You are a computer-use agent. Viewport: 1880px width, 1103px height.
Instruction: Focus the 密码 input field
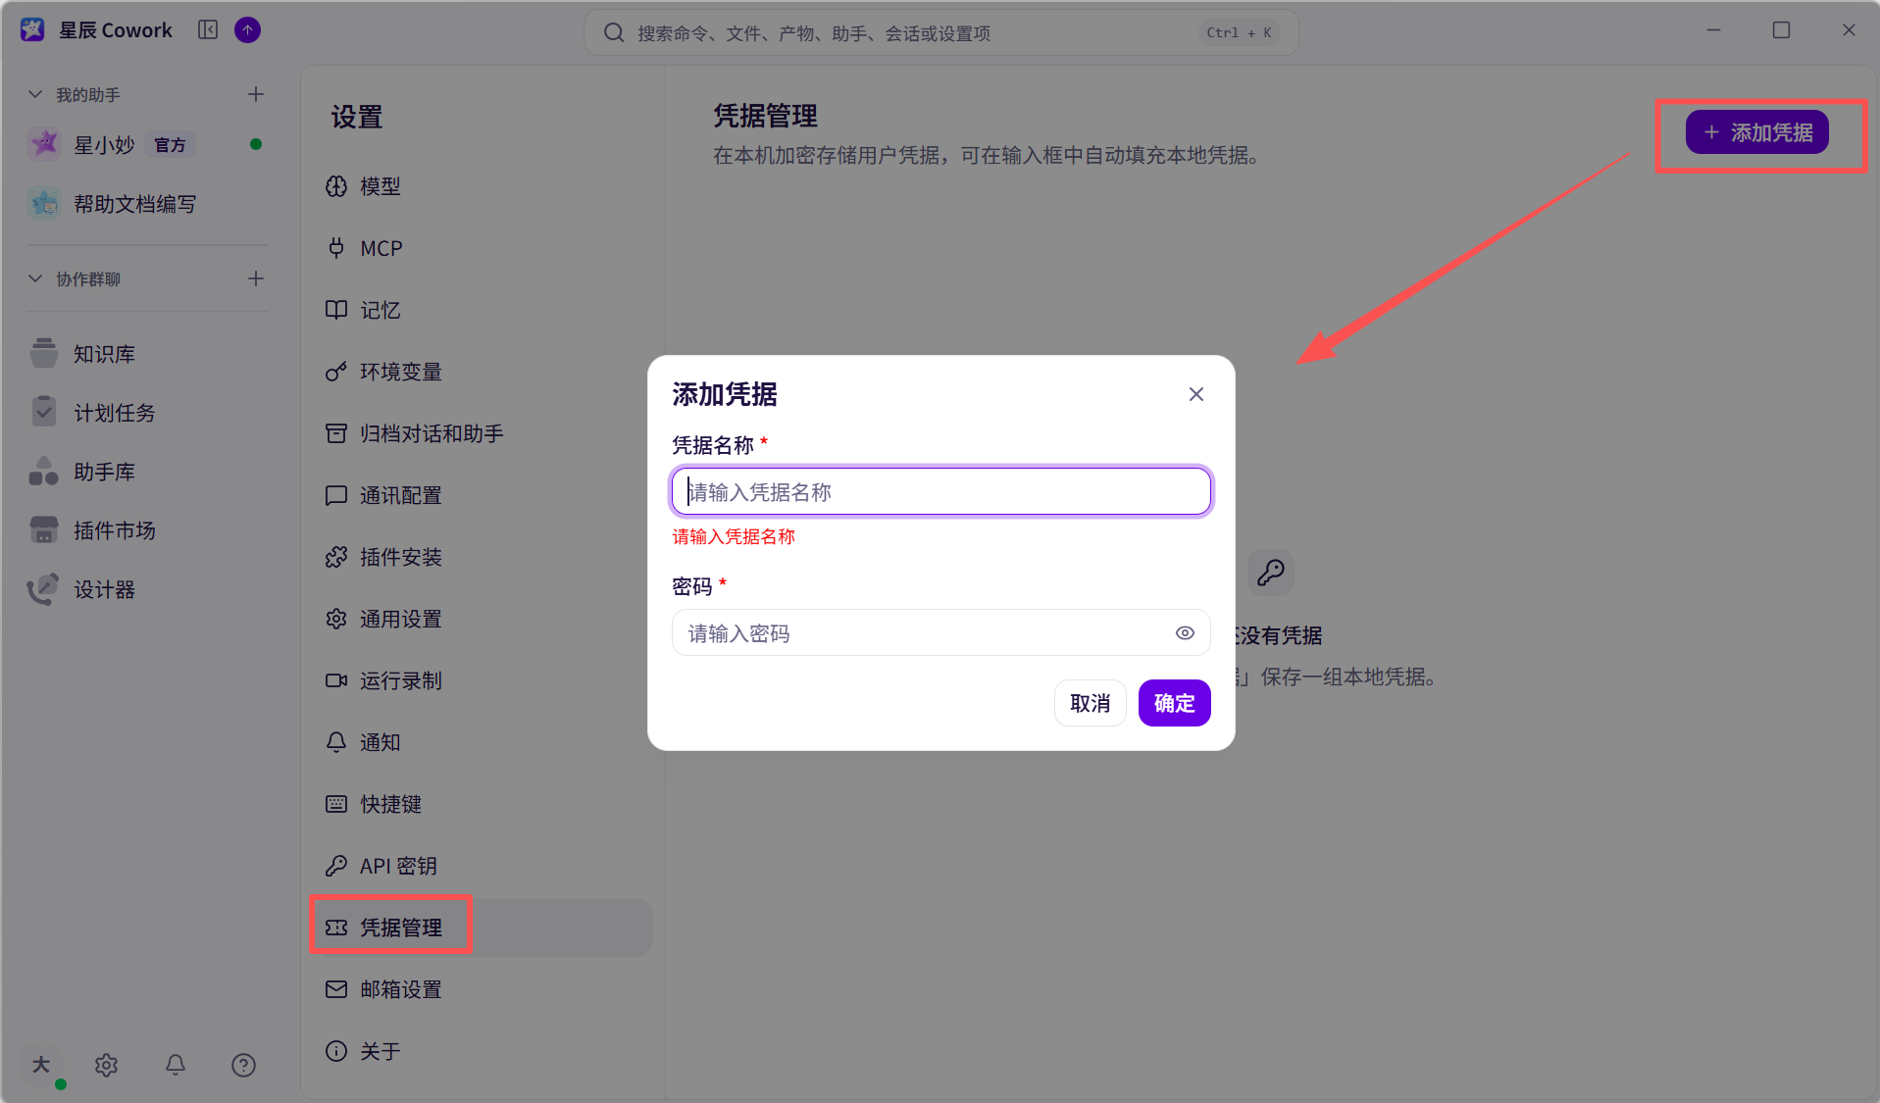941,632
